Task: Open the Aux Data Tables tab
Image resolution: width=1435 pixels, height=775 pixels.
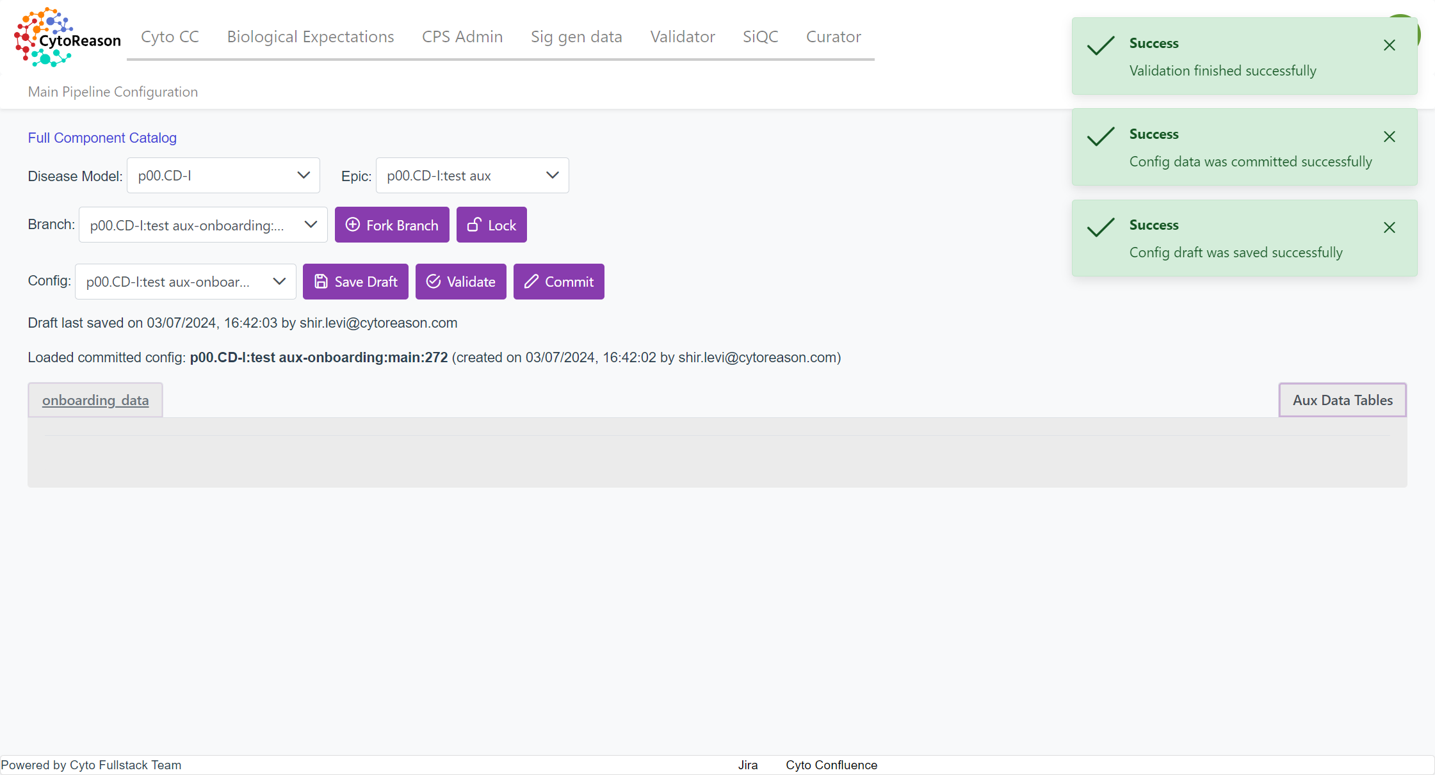Action: click(1342, 401)
